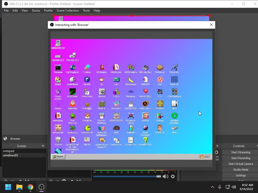
Task: Select the windows93 scene
Action: point(24,155)
